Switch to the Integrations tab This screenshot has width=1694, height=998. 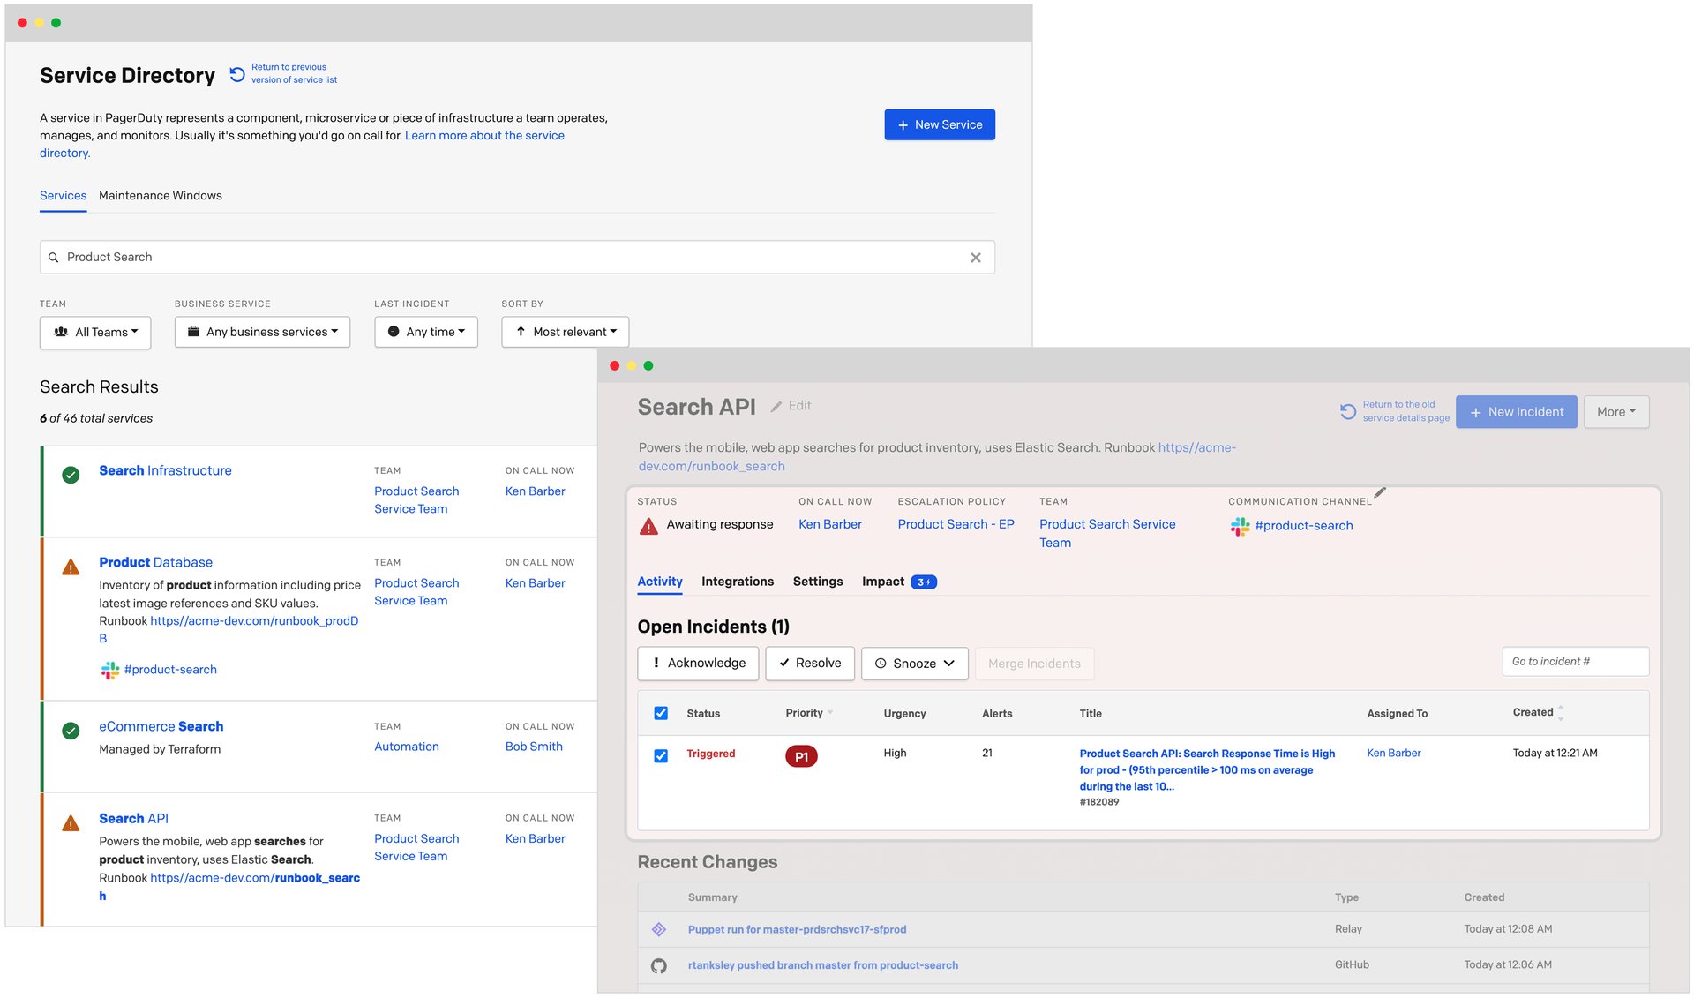pos(738,582)
